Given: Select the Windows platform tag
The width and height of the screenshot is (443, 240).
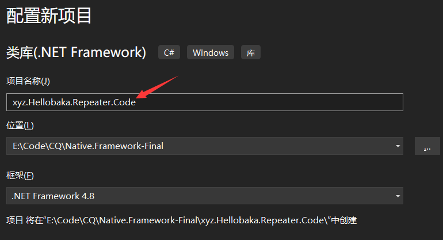Looking at the screenshot, I should point(211,52).
